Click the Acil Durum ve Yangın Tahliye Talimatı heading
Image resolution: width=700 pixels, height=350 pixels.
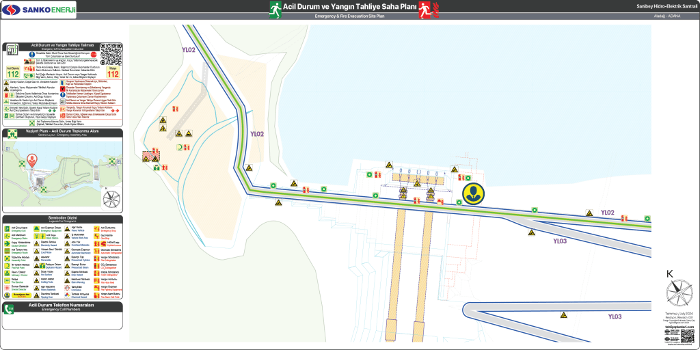[62, 45]
